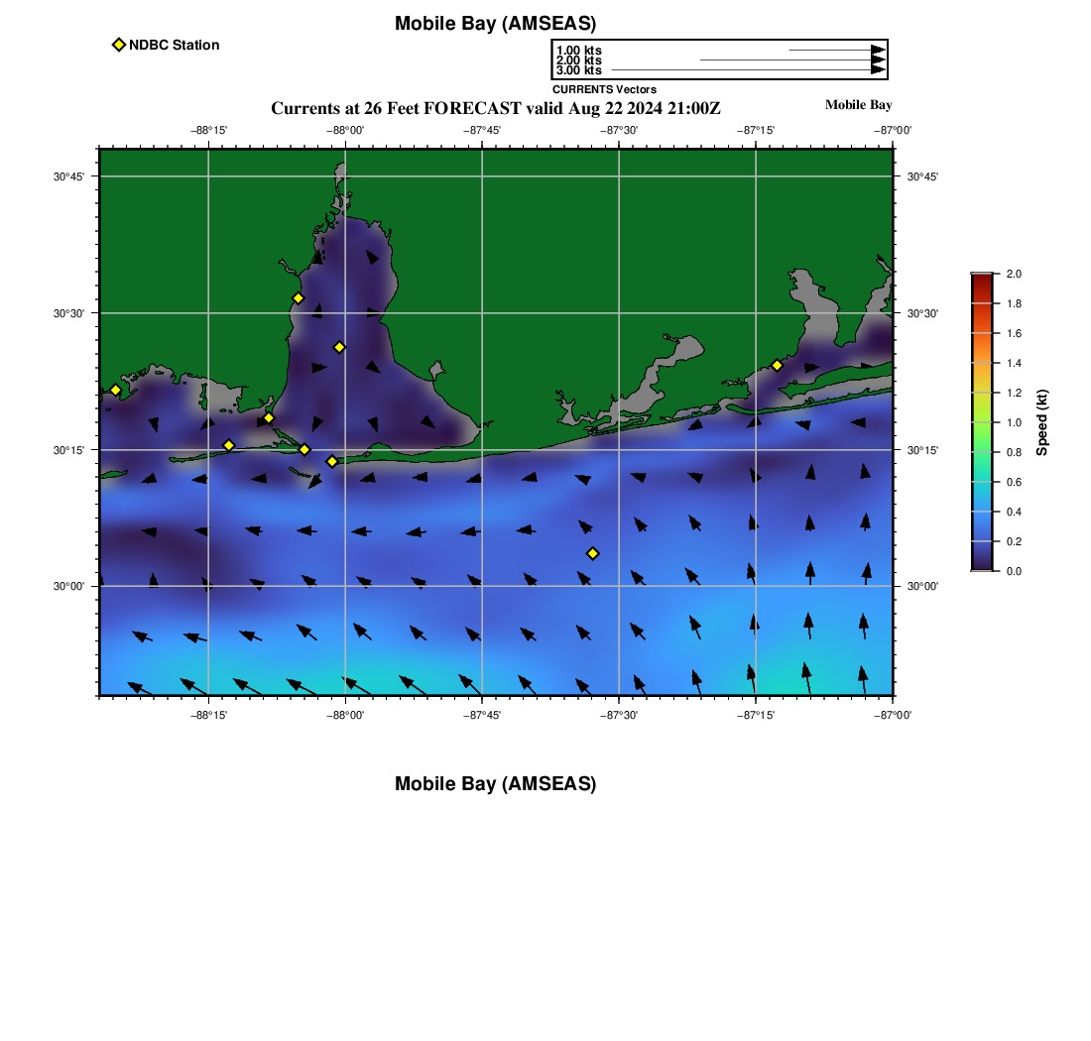Click the offshore NDBC station marker near -87°30'

point(592,553)
